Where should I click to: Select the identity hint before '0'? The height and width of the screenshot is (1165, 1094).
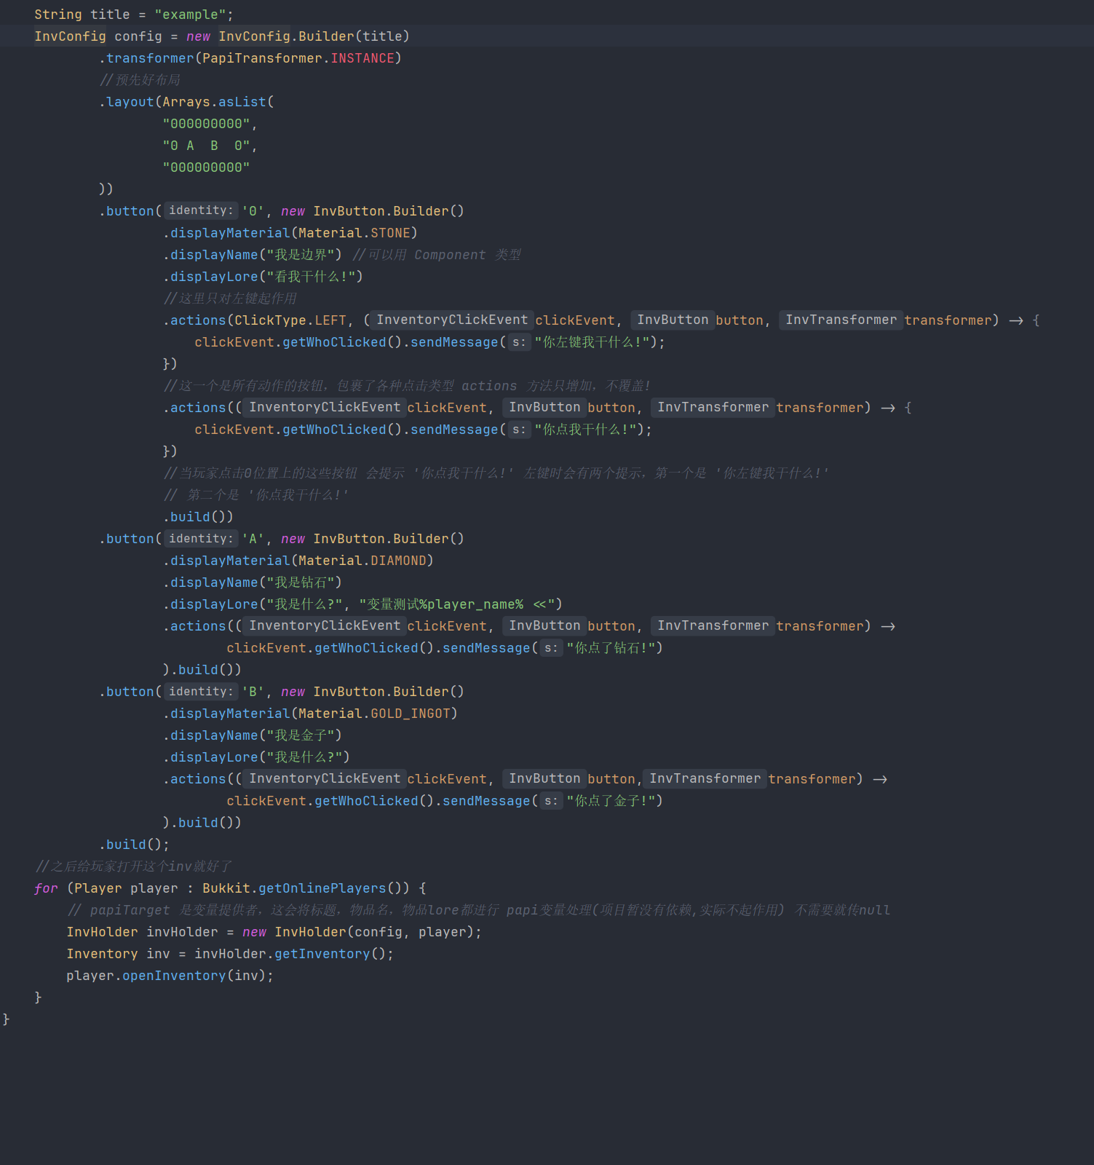[200, 210]
